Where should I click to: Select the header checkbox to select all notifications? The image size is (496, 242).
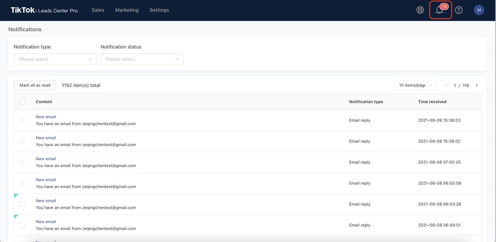(x=22, y=101)
